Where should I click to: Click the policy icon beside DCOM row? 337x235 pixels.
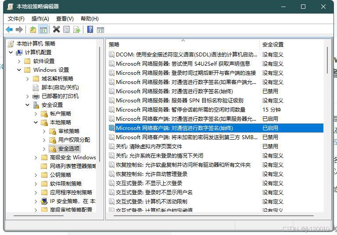point(111,54)
